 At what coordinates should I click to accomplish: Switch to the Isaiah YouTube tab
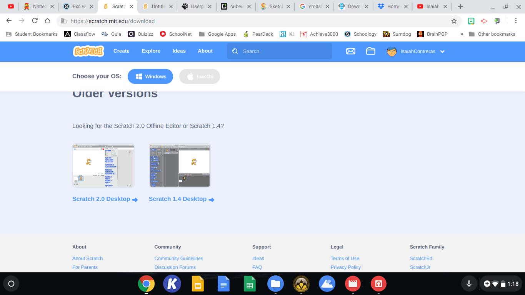tap(432, 7)
